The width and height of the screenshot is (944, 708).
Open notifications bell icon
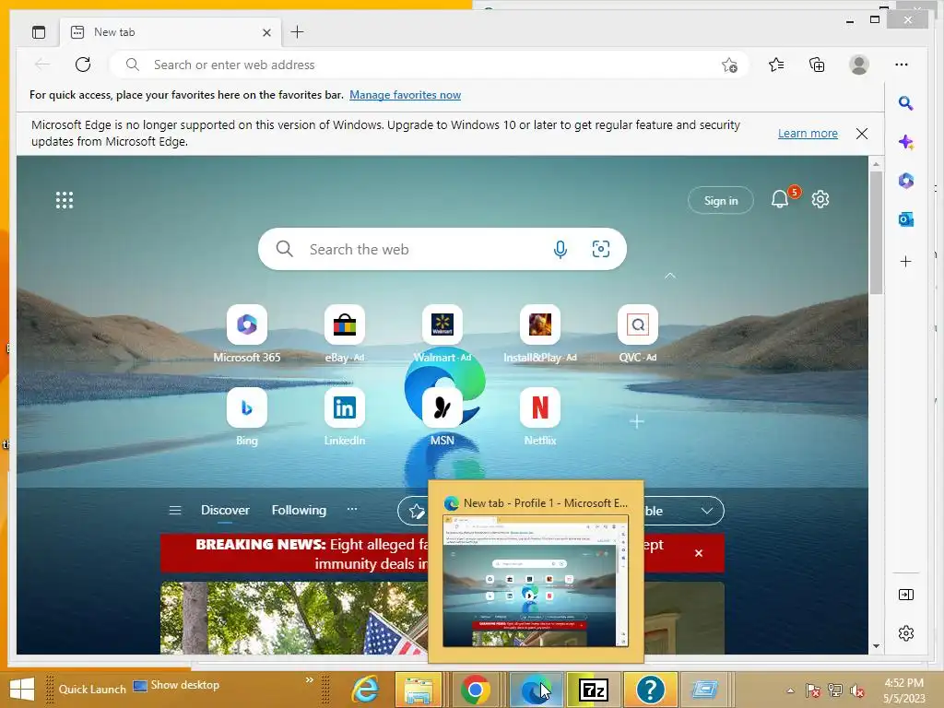780,199
